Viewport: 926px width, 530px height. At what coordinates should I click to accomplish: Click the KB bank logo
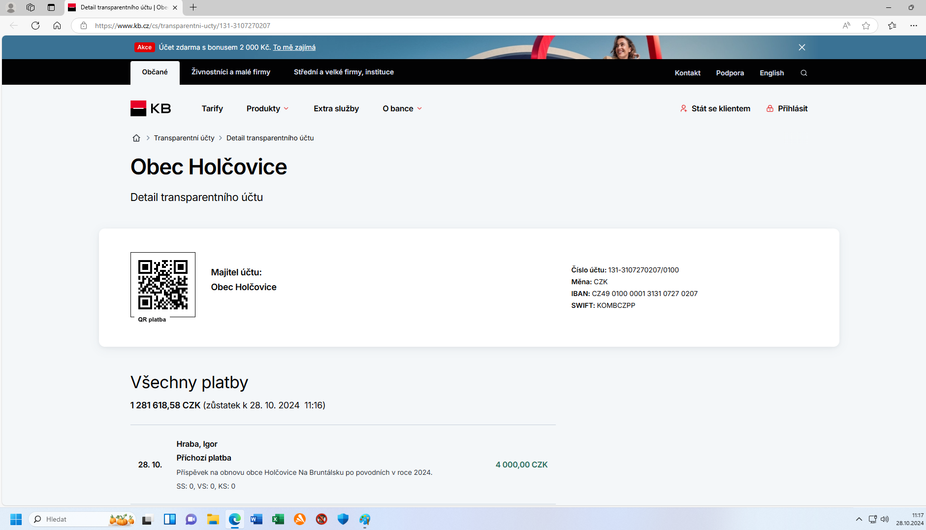click(151, 108)
